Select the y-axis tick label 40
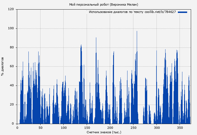197x135 pixels. (x=12, y=85)
